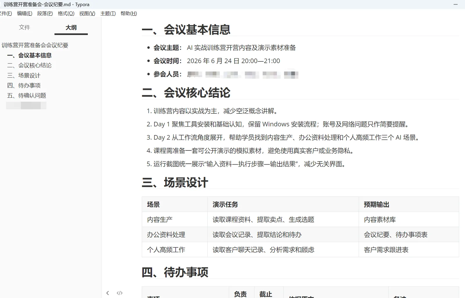Select the 大纲 sidebar tab
Viewport: 465px width, 298px height.
[x=71, y=27]
